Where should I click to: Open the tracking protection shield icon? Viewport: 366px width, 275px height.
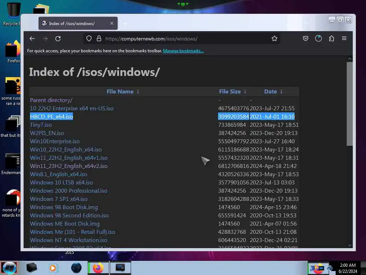(89, 39)
